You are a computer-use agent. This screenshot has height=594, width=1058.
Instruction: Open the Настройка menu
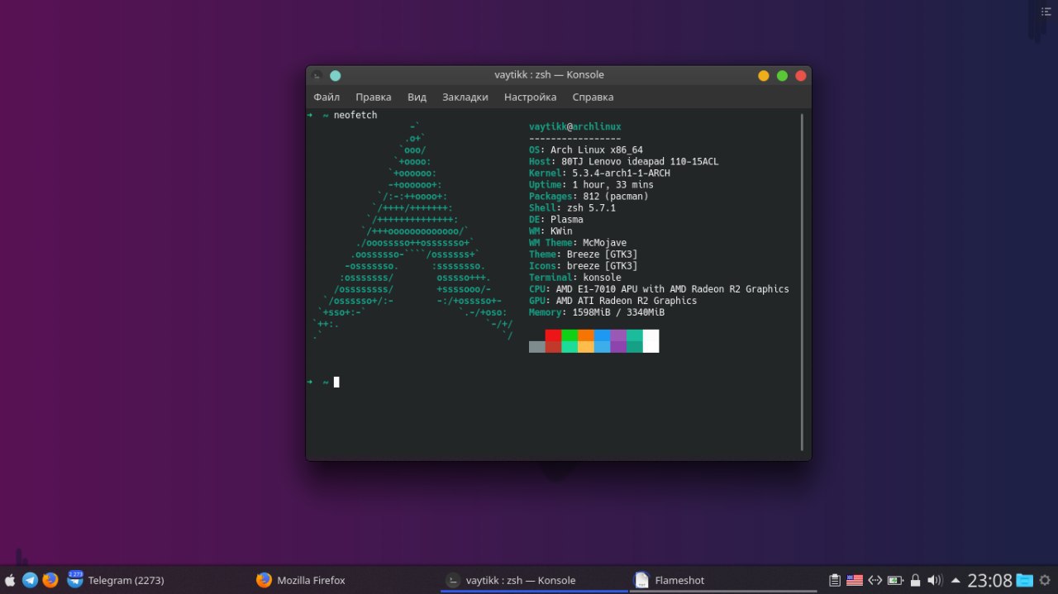pos(530,97)
